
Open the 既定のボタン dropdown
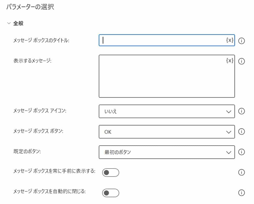coord(166,152)
